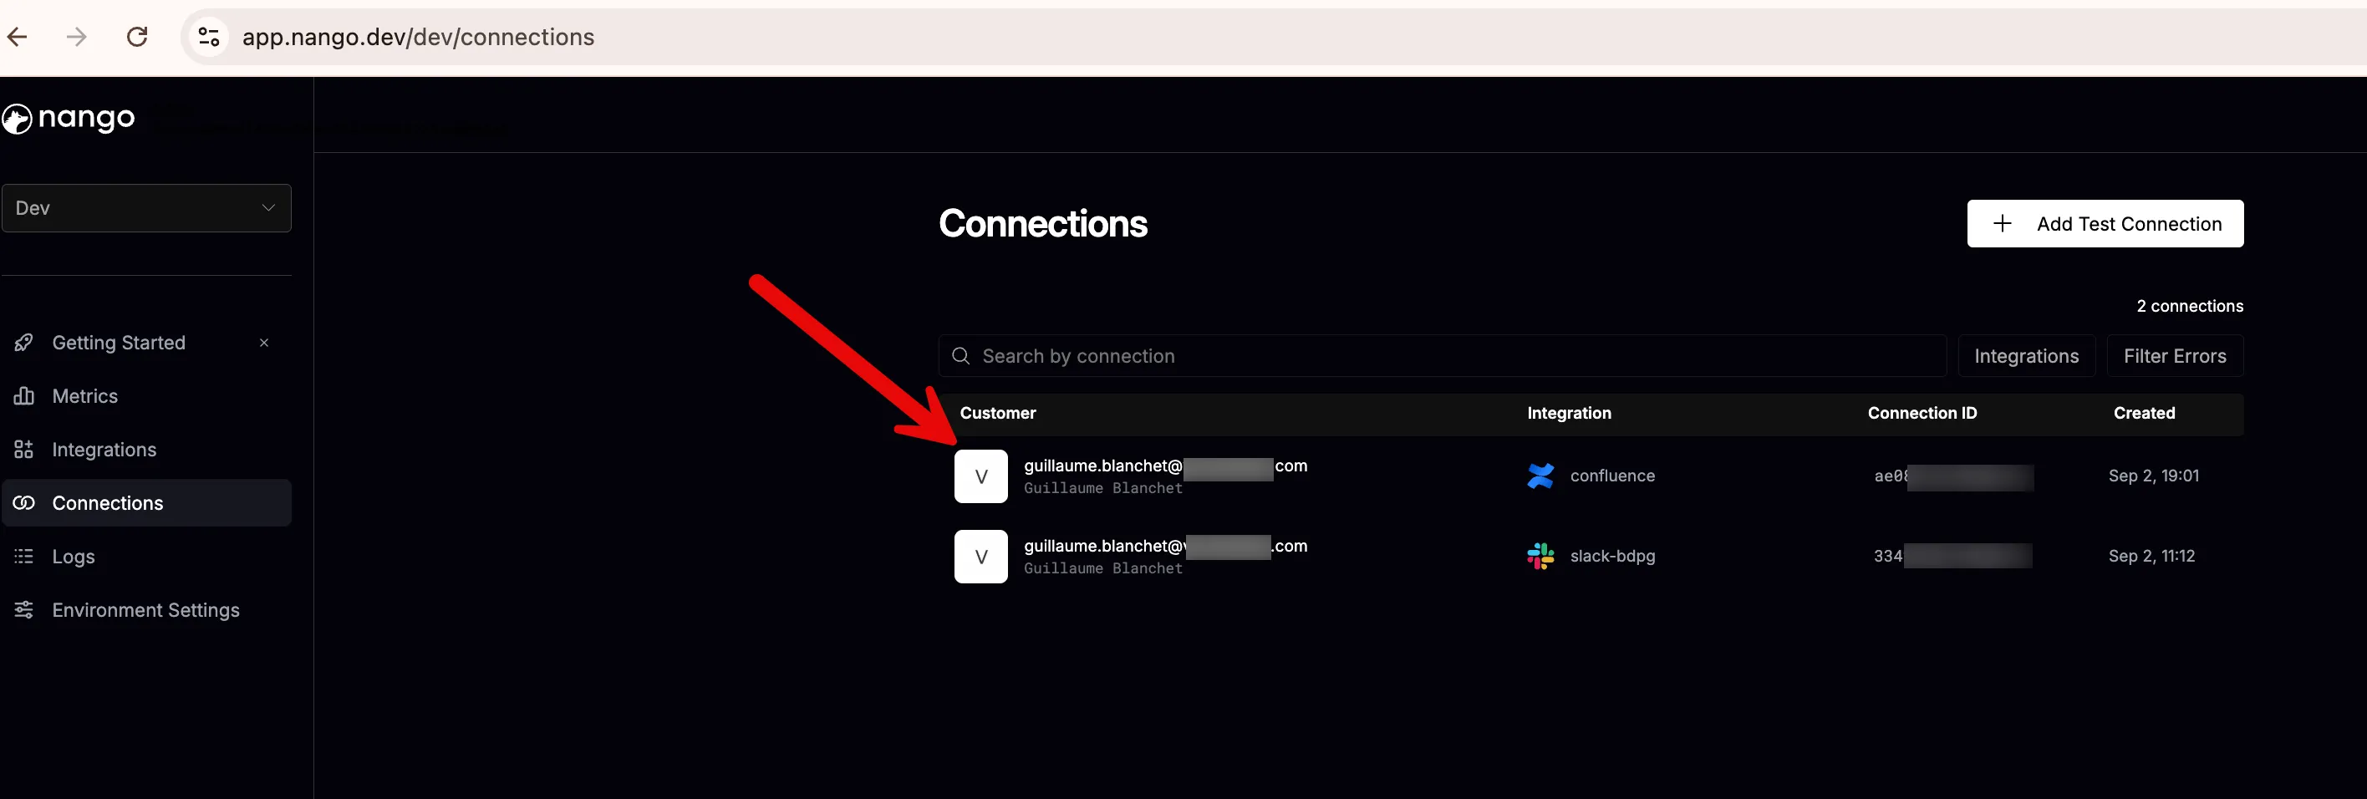Dismiss the Getting Started item
This screenshot has height=799, width=2367.
tap(264, 343)
